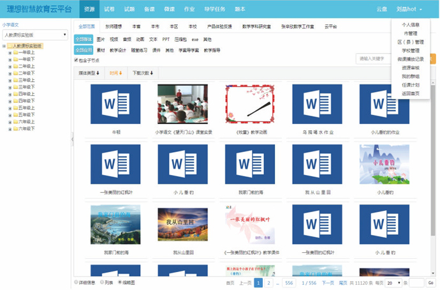The image size is (440, 290).
Task: Focus the 请输入关键字 search field
Action: pos(373,59)
